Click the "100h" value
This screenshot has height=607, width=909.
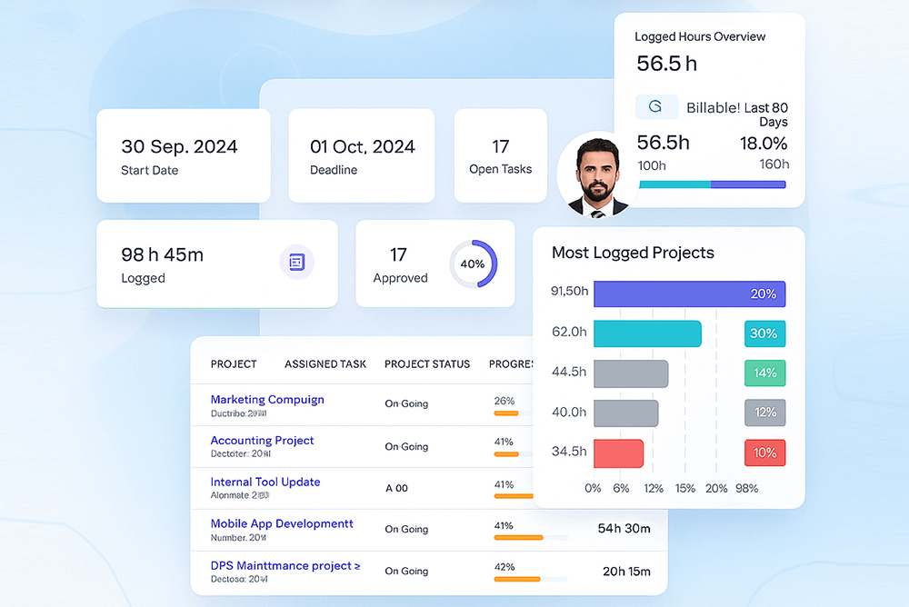point(652,165)
